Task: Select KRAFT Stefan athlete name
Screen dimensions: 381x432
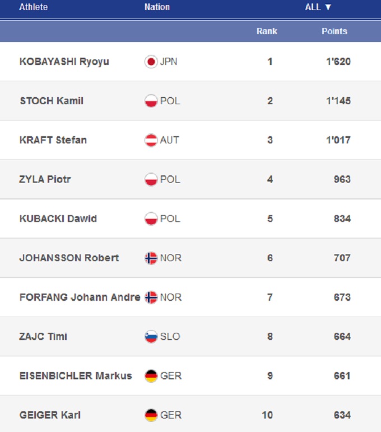Action: [53, 140]
